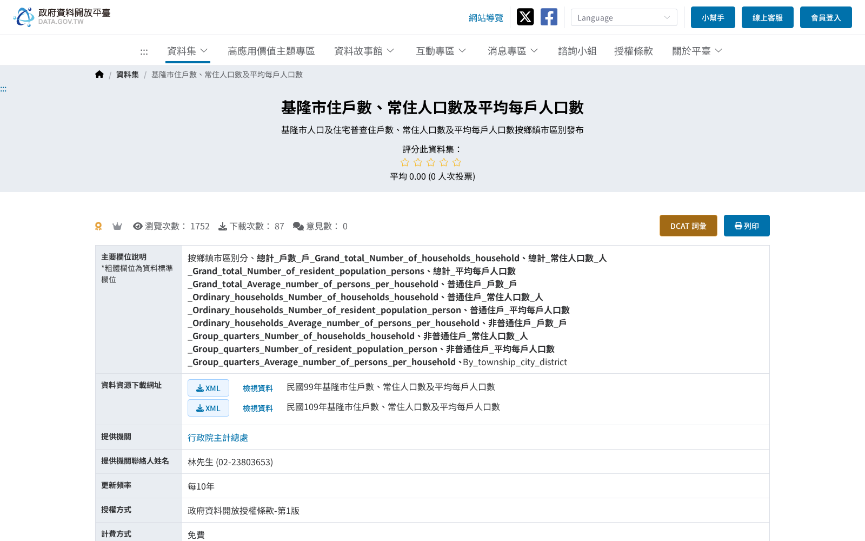The height and width of the screenshot is (541, 865).
Task: Click the comments icon for 意見數
Action: (298, 226)
